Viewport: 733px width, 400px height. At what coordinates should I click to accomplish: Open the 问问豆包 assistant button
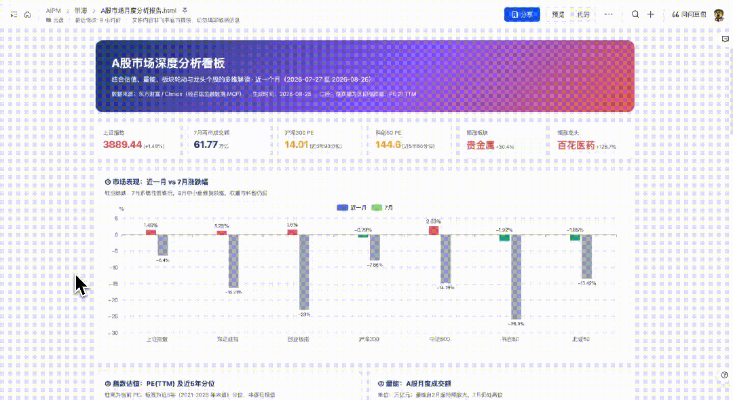(689, 14)
